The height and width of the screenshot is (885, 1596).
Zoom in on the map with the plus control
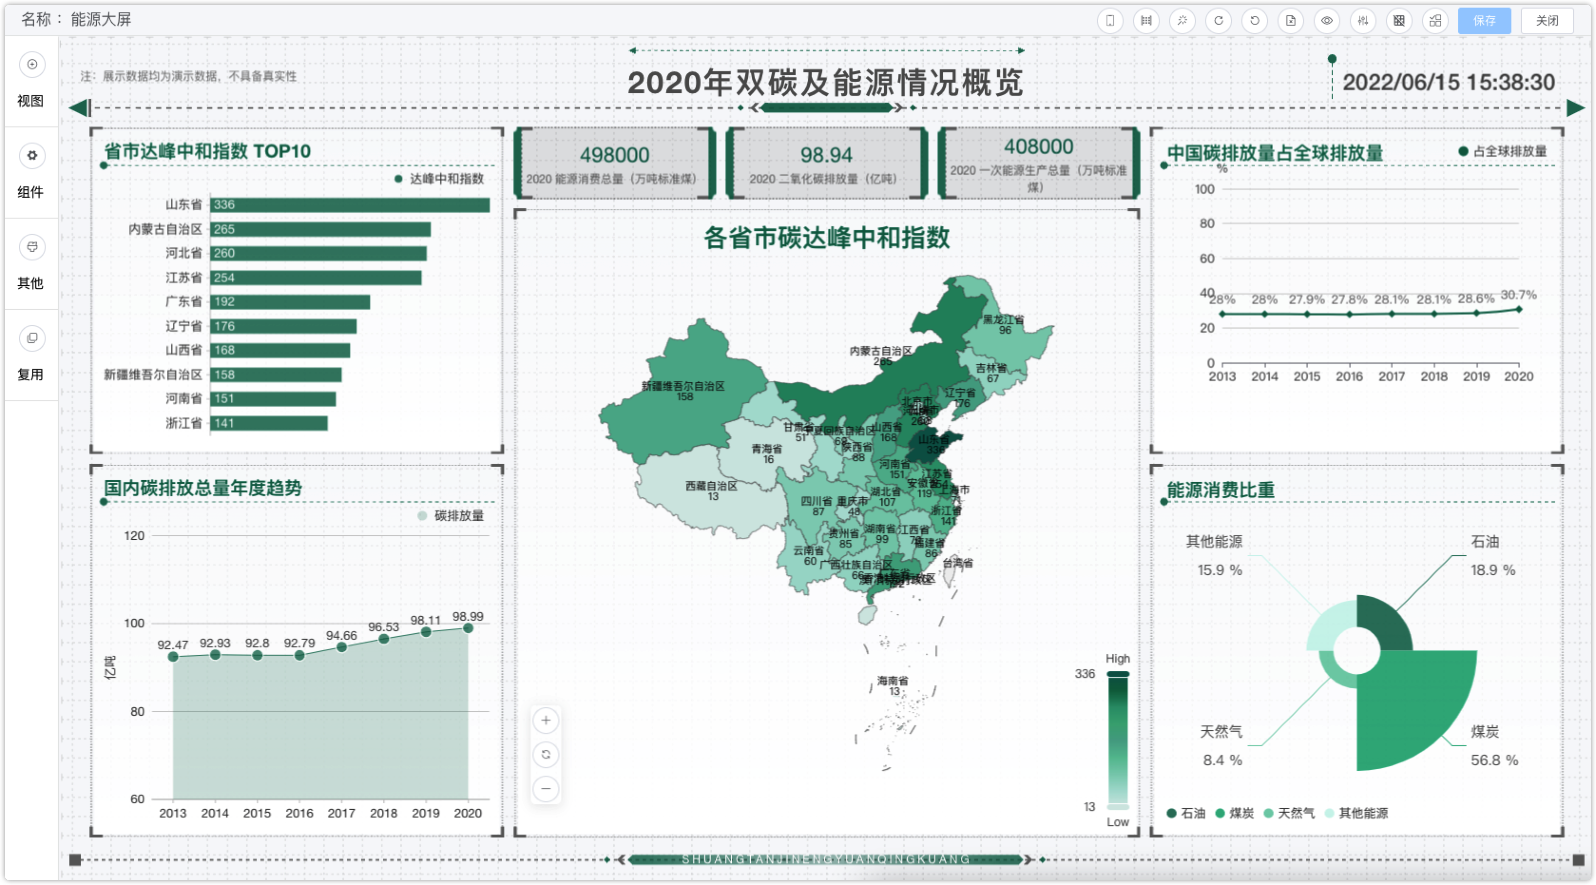(x=545, y=720)
